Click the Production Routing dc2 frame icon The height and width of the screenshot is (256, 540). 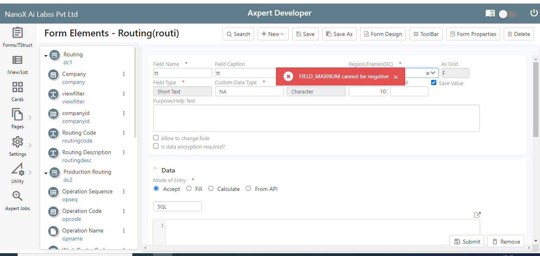55,173
